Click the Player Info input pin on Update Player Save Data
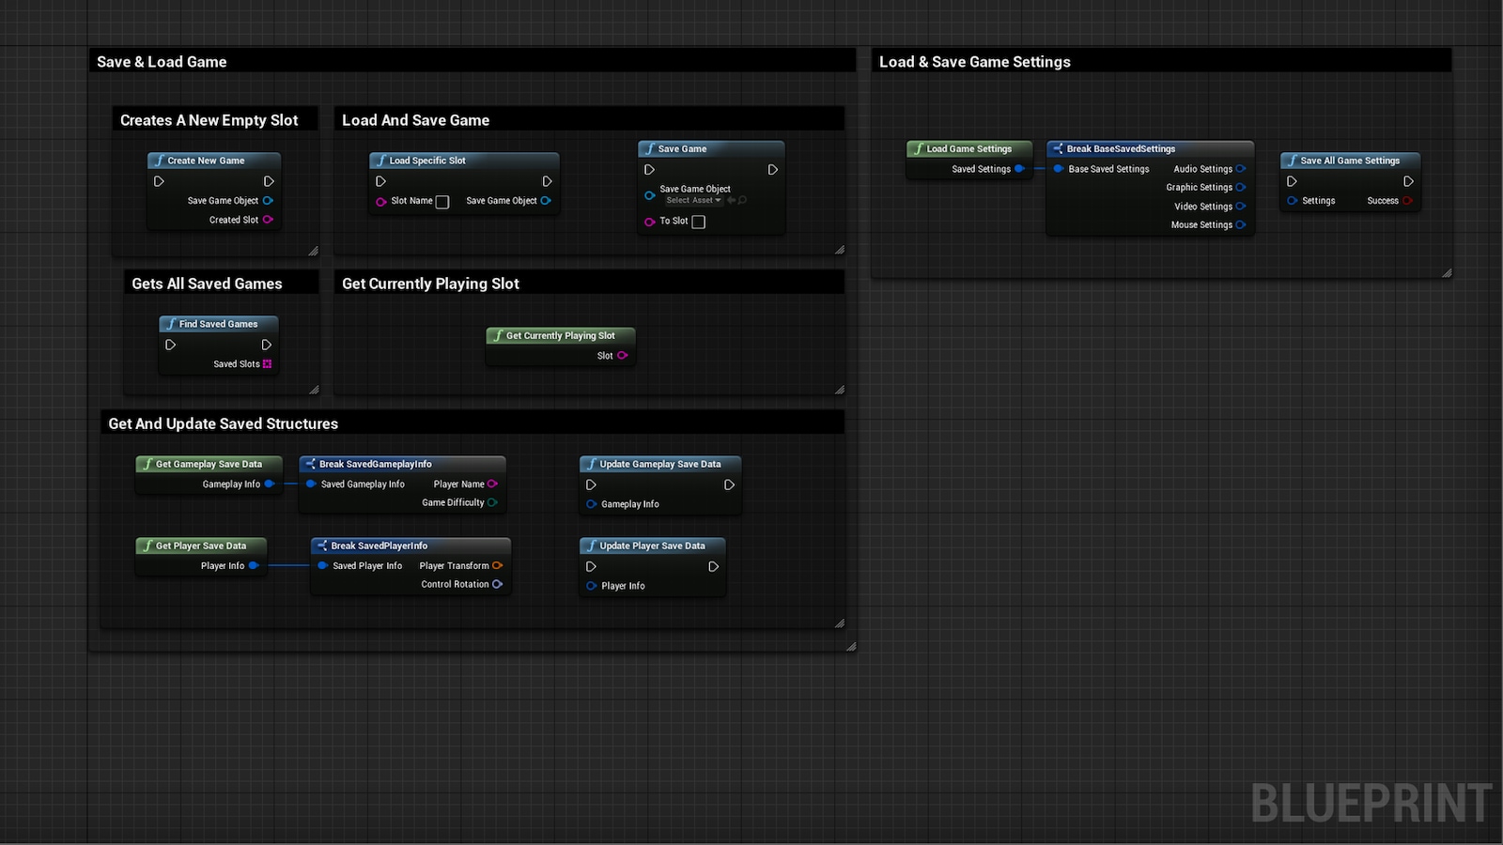 click(x=591, y=586)
